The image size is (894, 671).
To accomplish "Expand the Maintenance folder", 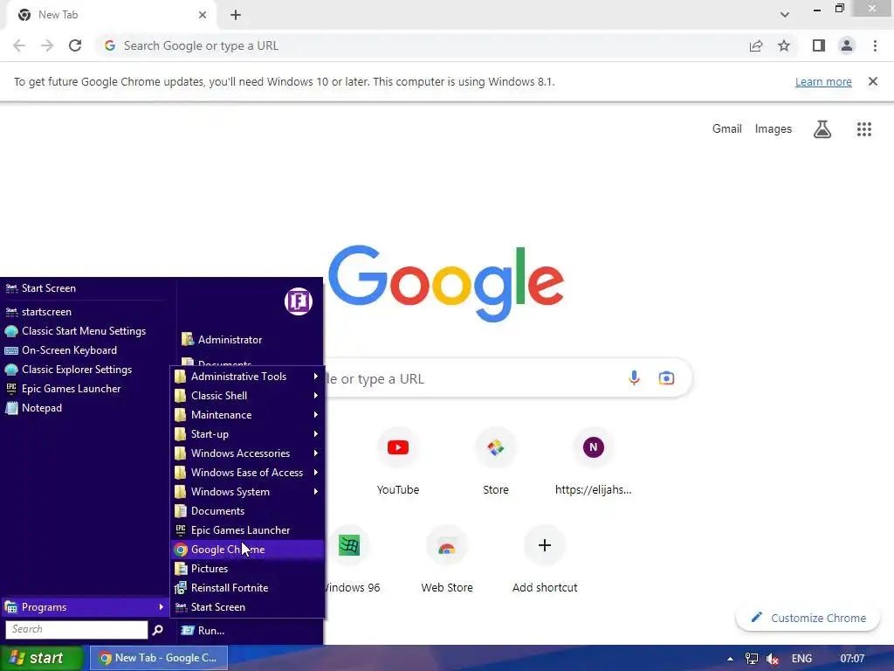I will (247, 415).
